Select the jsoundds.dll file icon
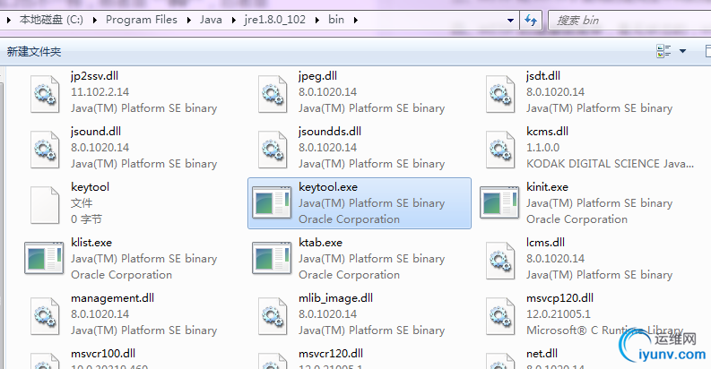 point(273,150)
